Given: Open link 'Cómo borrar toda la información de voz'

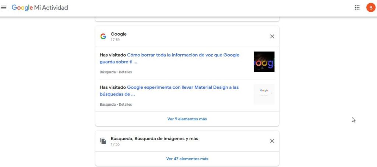Looking at the screenshot, I should tap(169, 58).
